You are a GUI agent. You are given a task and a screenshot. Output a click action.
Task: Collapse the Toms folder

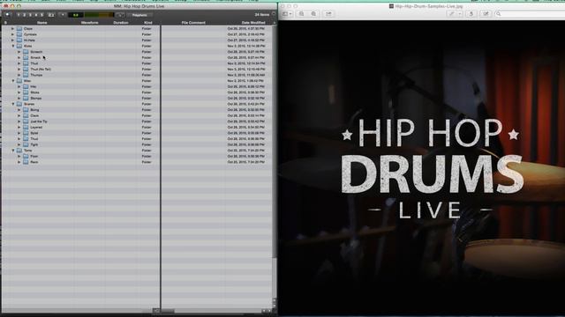click(x=13, y=151)
